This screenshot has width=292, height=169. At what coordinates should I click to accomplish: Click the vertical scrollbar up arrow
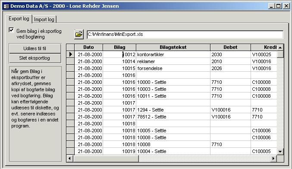click(280, 48)
